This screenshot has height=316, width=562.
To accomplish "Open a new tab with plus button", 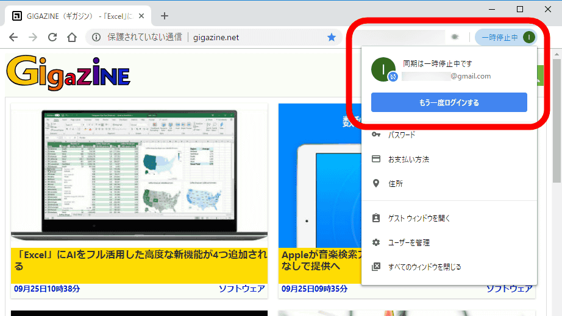I will [x=164, y=16].
